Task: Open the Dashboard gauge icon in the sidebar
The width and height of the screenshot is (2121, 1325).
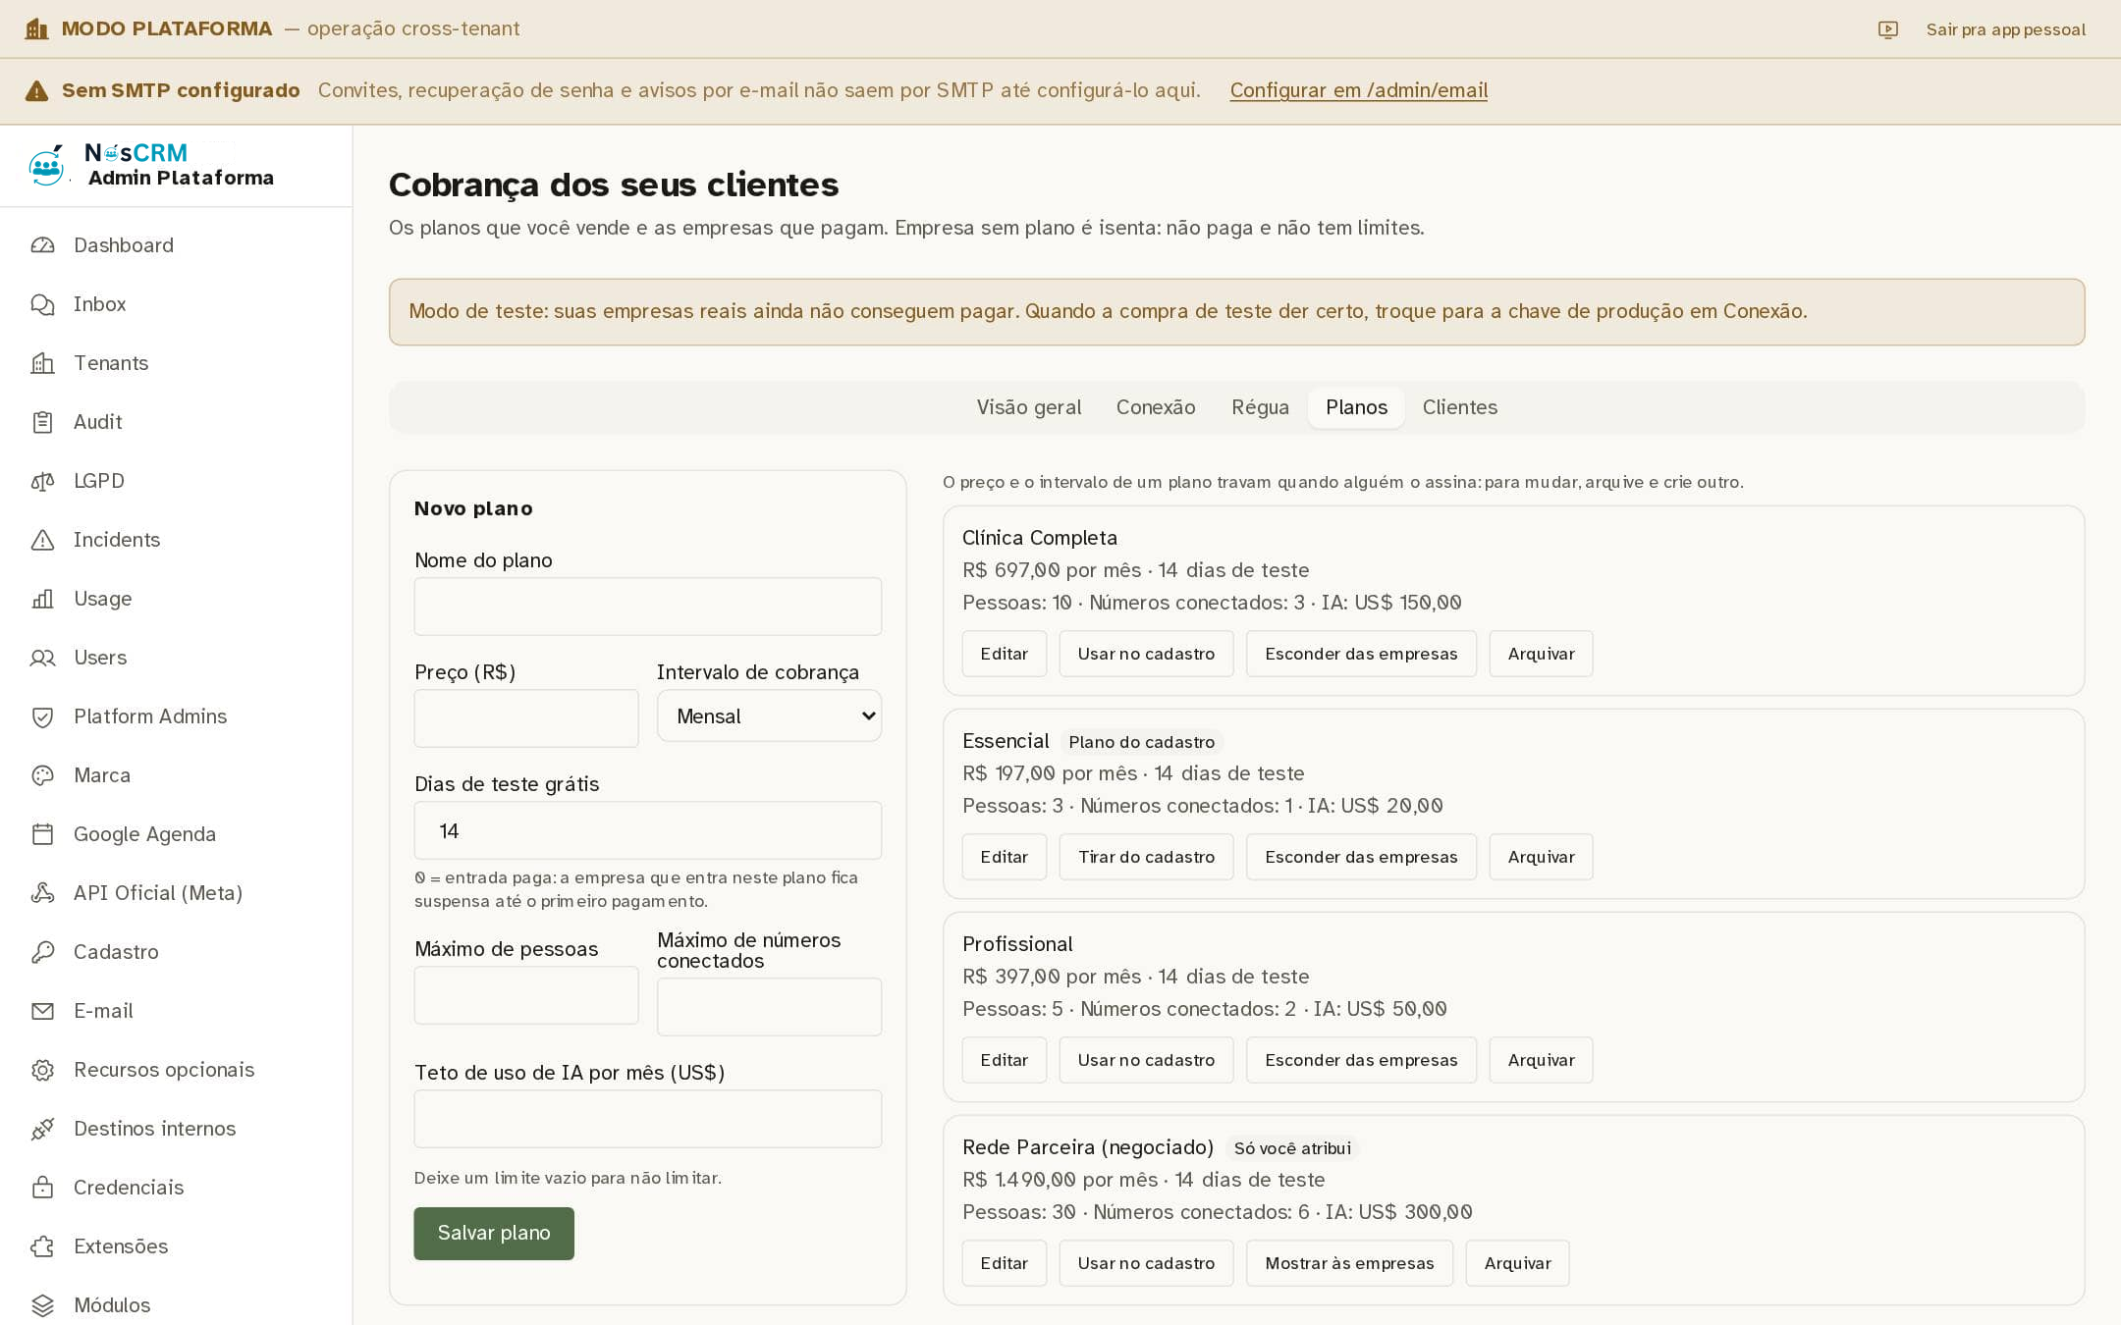Action: pos(42,245)
